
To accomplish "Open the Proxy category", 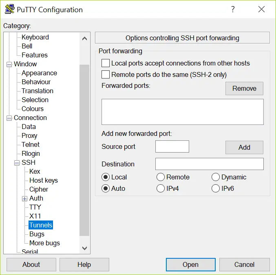I will [x=29, y=135].
